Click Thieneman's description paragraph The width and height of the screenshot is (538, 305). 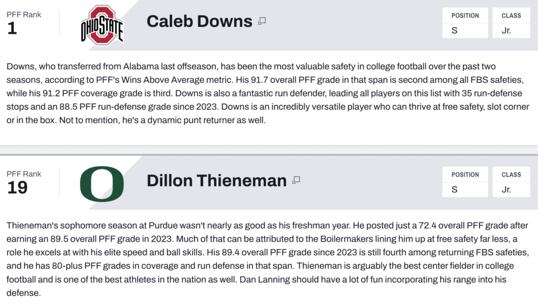coord(267,259)
